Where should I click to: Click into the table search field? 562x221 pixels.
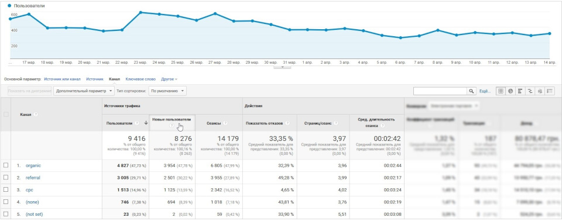[440, 91]
